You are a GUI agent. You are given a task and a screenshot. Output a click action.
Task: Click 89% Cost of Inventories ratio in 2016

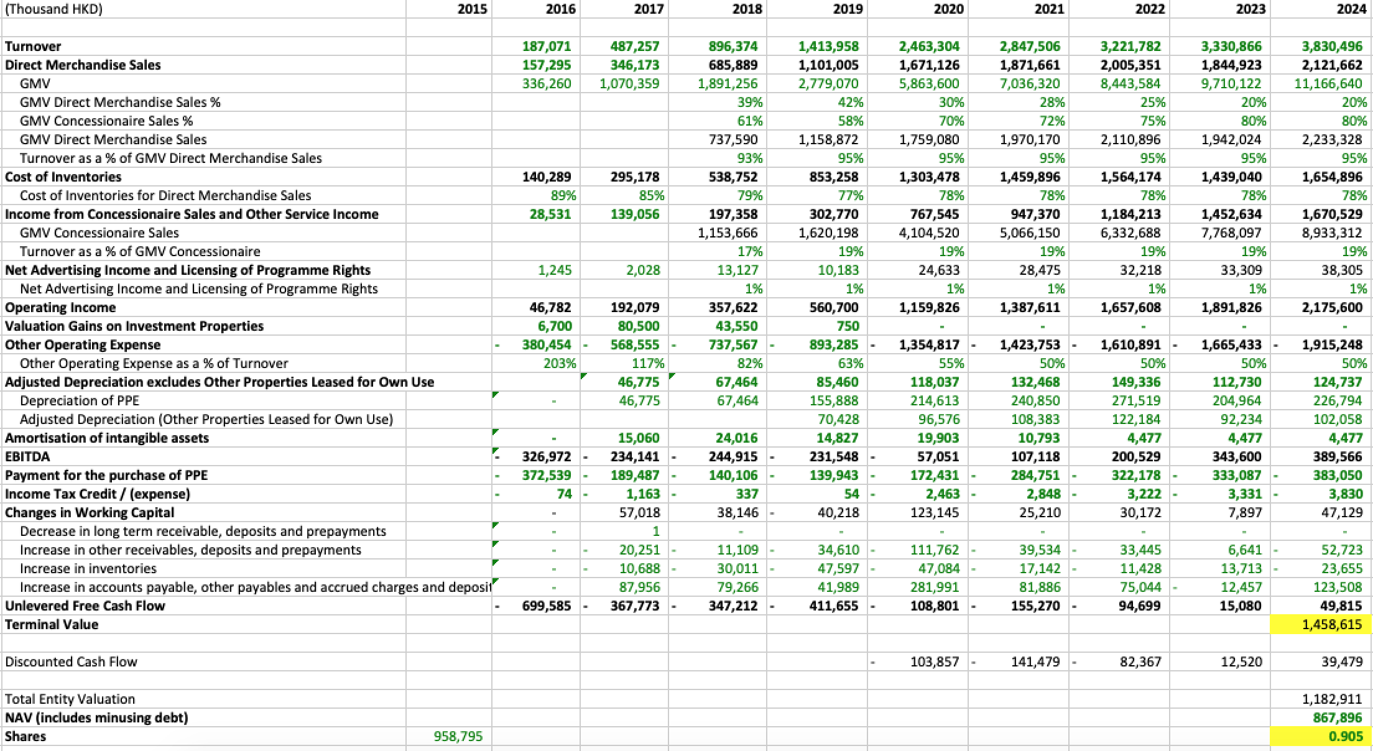pyautogui.click(x=563, y=196)
